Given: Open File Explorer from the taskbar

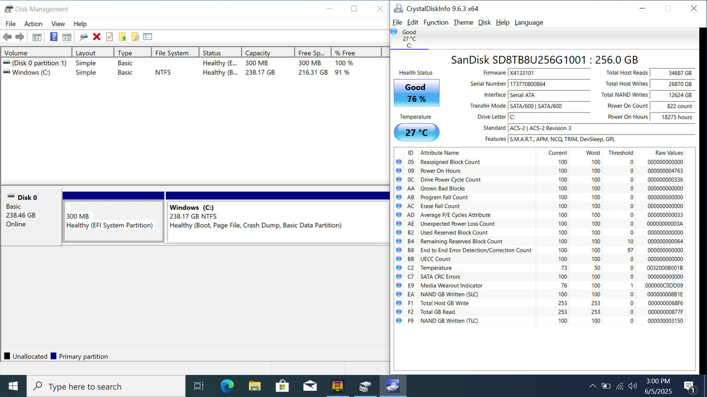Looking at the screenshot, I should click(255, 386).
